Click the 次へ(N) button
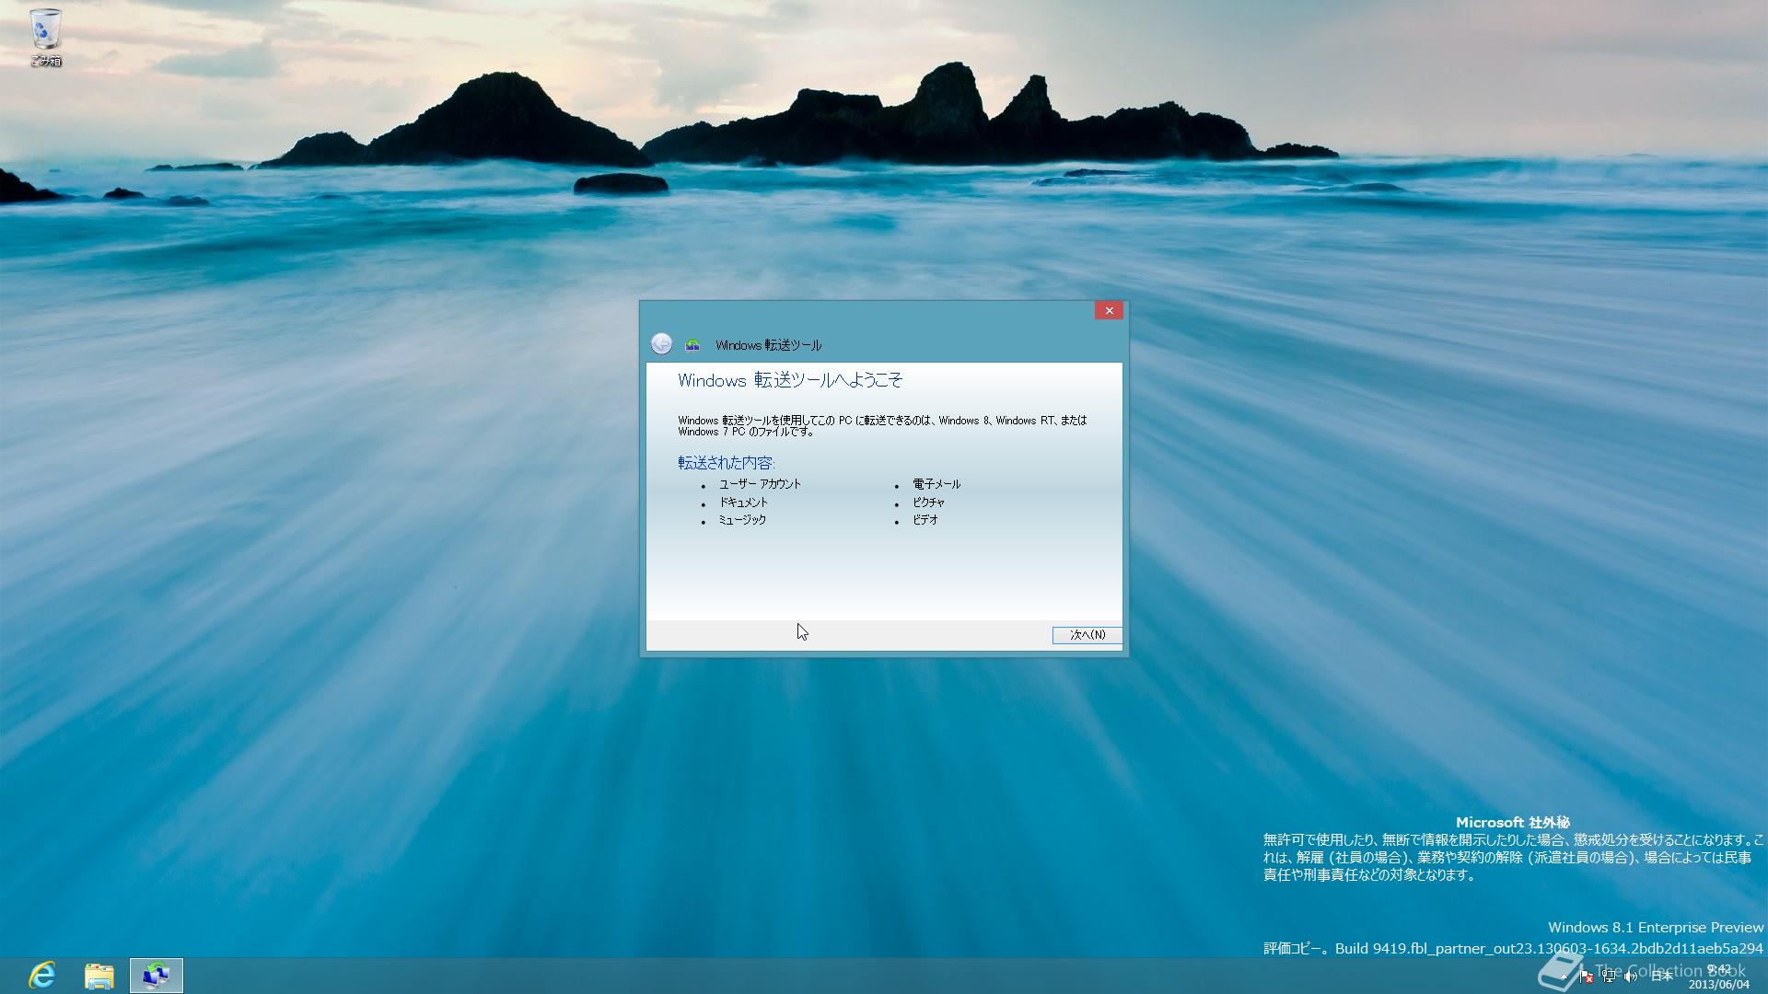1768x994 pixels. [x=1087, y=635]
